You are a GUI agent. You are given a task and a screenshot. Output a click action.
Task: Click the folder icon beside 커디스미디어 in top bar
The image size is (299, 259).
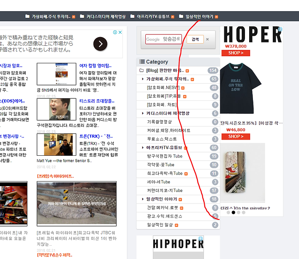[x=82, y=16]
